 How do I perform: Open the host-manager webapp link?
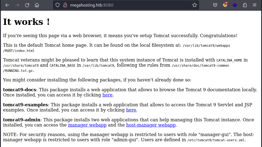pos(151,125)
